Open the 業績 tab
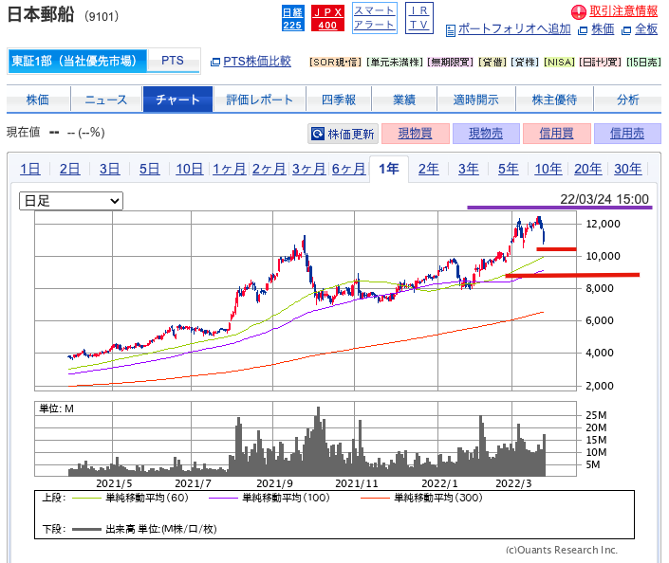The height and width of the screenshot is (563, 669). [404, 100]
